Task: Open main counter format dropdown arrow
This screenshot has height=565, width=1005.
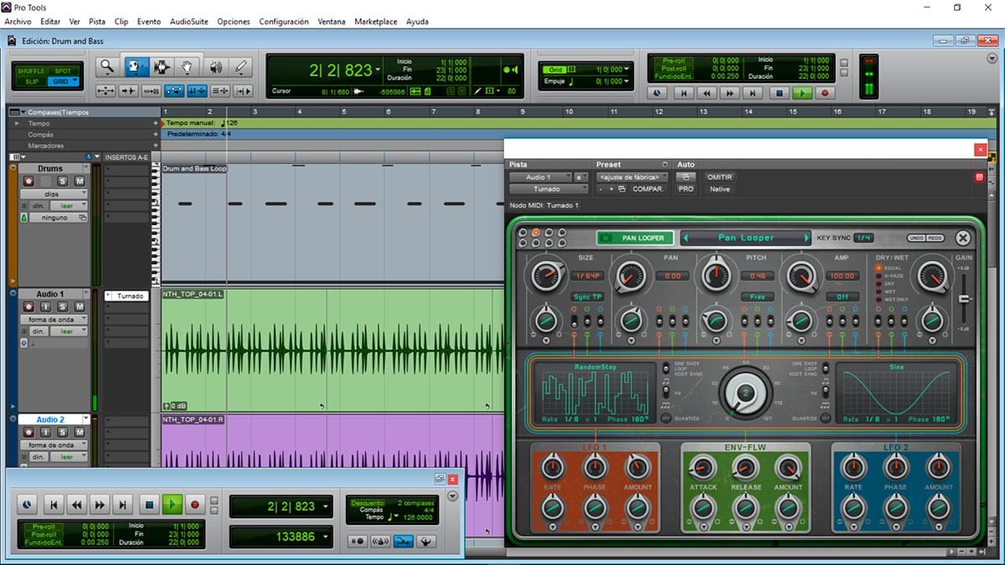Action: (379, 70)
